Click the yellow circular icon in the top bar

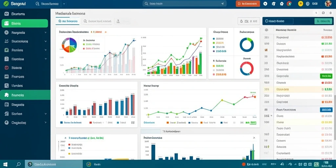tap(301, 4)
